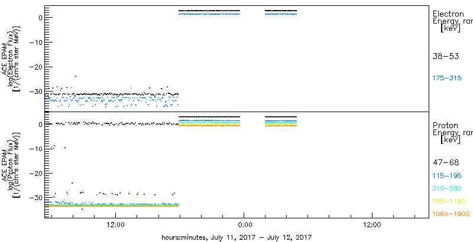Image resolution: width=473 pixels, height=242 pixels.
Task: Click the proton flux y-axis title
Action: click(x=11, y=165)
